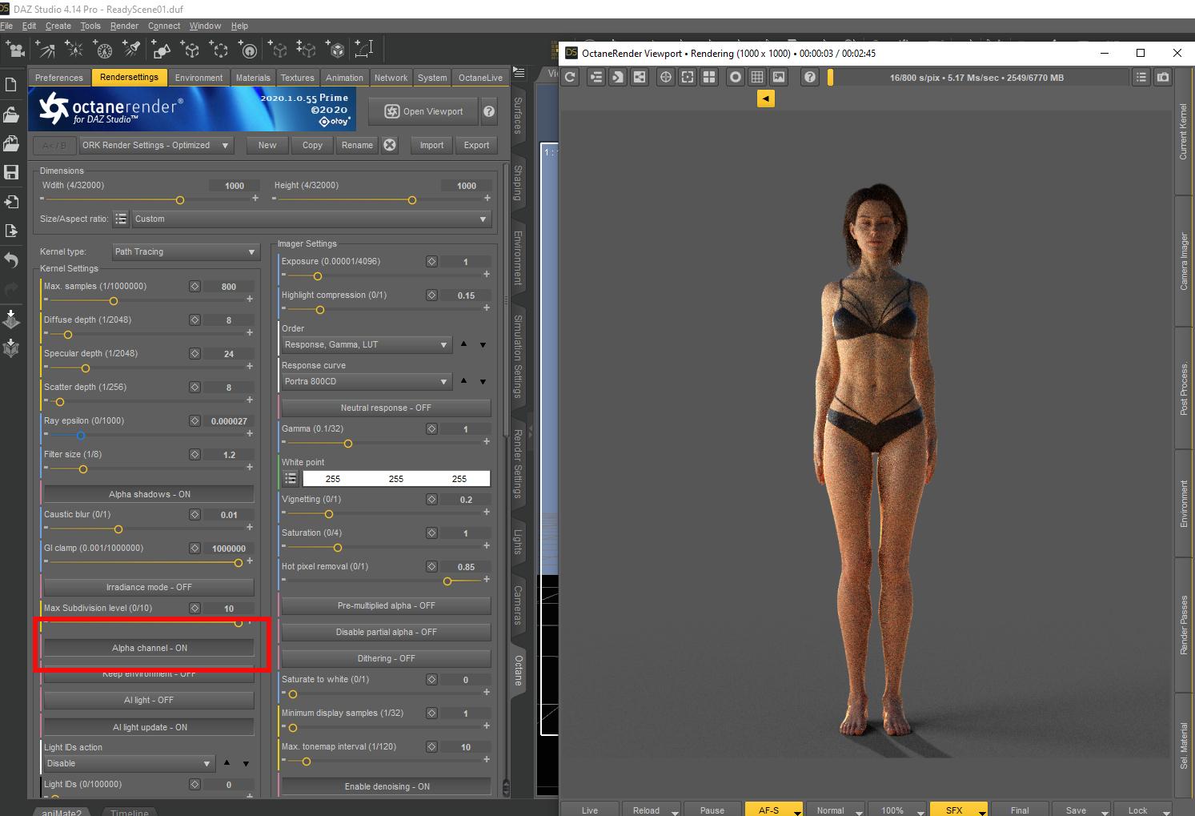Click the Final button in viewport
The width and height of the screenshot is (1195, 816).
pos(1020,810)
